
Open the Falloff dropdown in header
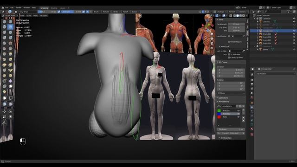pos(126,12)
